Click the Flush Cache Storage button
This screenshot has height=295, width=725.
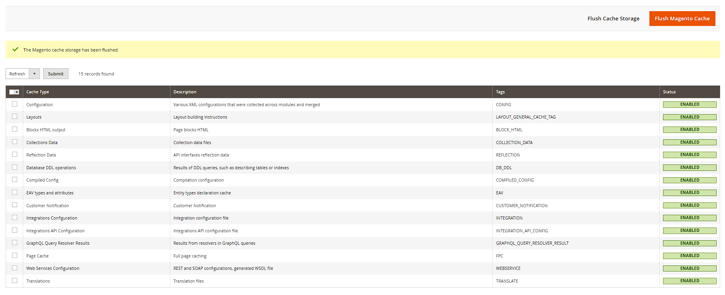coord(613,18)
